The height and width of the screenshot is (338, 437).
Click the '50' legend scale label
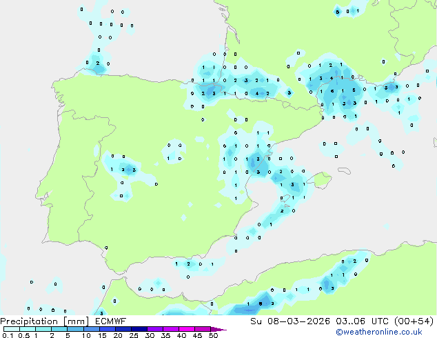[213, 335]
